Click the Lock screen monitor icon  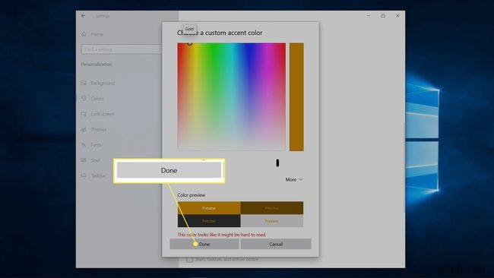(x=84, y=114)
